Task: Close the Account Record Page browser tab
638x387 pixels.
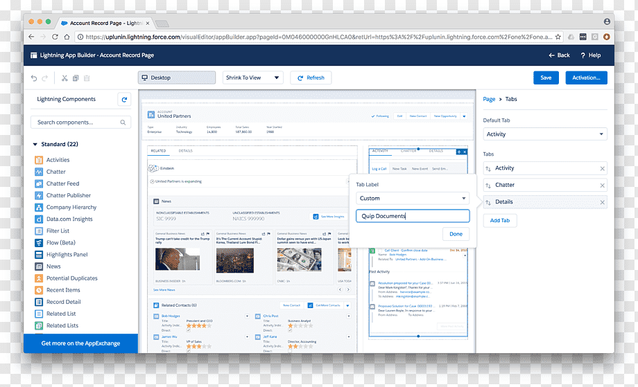Action: [148, 23]
